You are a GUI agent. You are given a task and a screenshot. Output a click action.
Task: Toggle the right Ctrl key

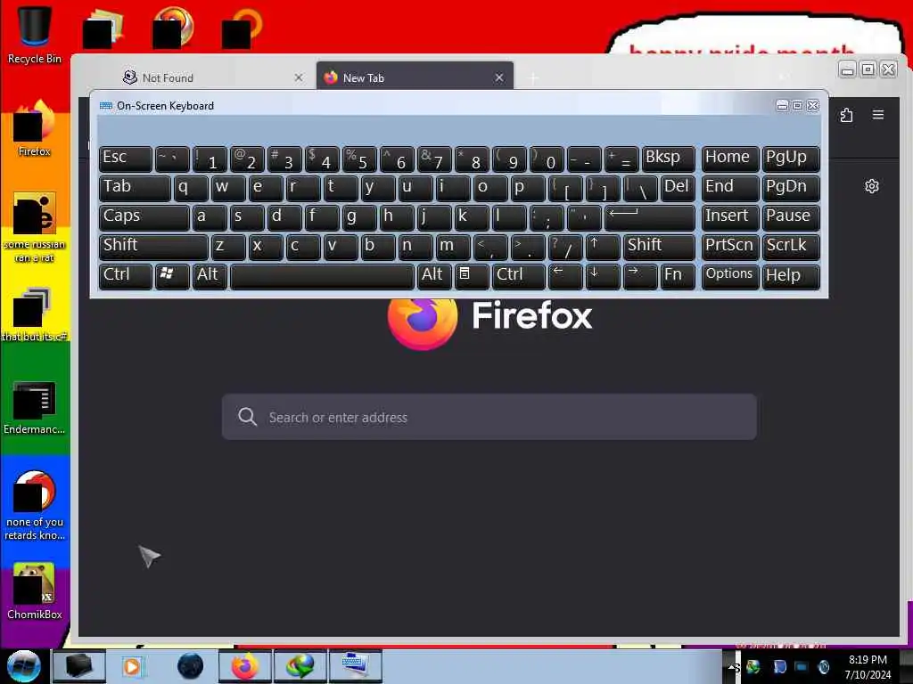pos(519,276)
